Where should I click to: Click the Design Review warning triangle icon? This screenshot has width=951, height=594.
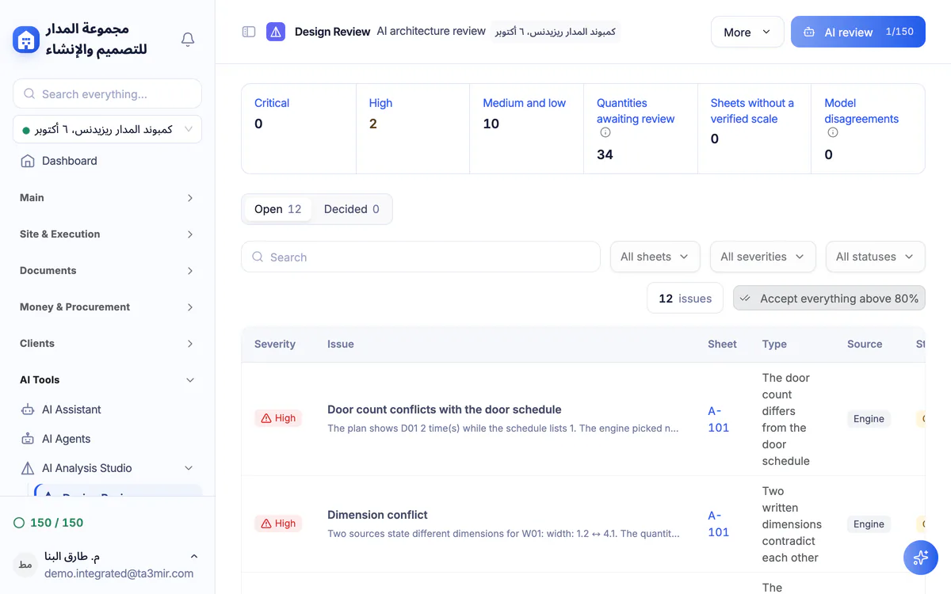click(x=276, y=32)
